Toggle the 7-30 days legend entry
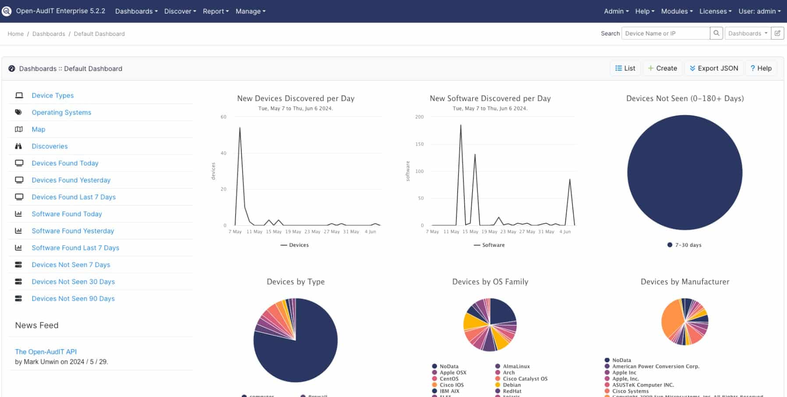This screenshot has height=397, width=787. [684, 245]
